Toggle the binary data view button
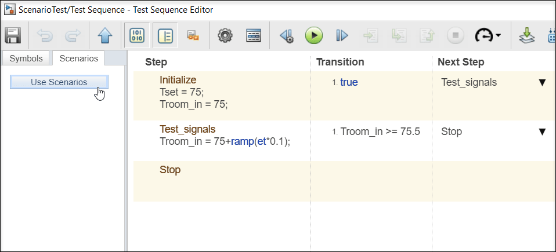Screen dimensions: 556x252 [137, 35]
